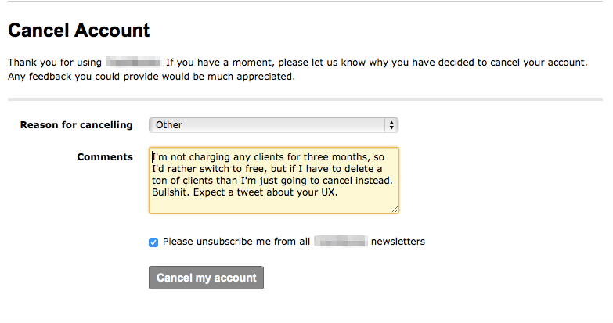Click the word "newsletters" after the checkbox
The width and height of the screenshot is (613, 323).
[398, 242]
